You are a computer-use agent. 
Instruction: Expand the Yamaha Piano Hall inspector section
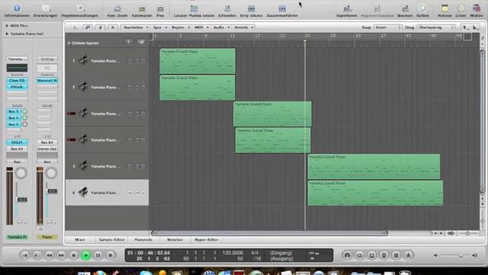[x=7, y=34]
